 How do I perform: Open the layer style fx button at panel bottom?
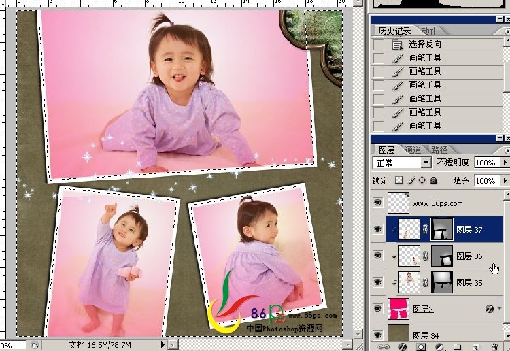tap(403, 347)
